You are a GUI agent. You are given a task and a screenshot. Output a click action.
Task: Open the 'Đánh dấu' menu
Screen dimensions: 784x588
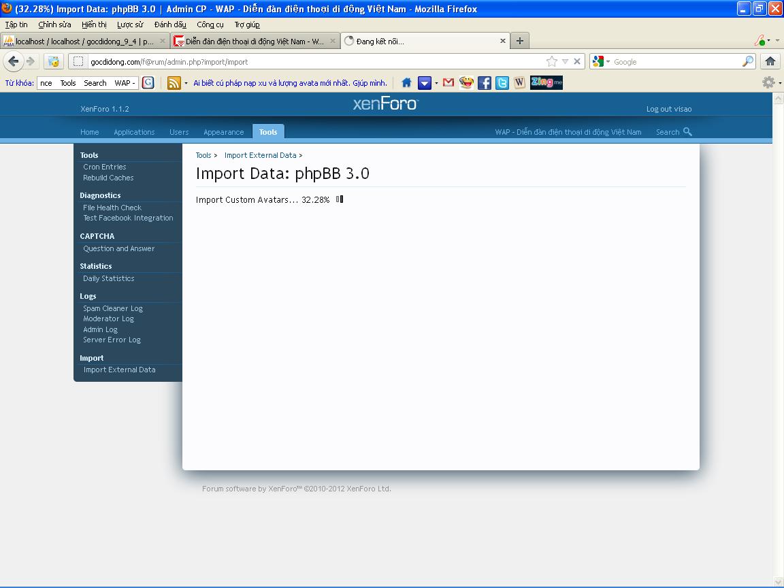pos(170,24)
